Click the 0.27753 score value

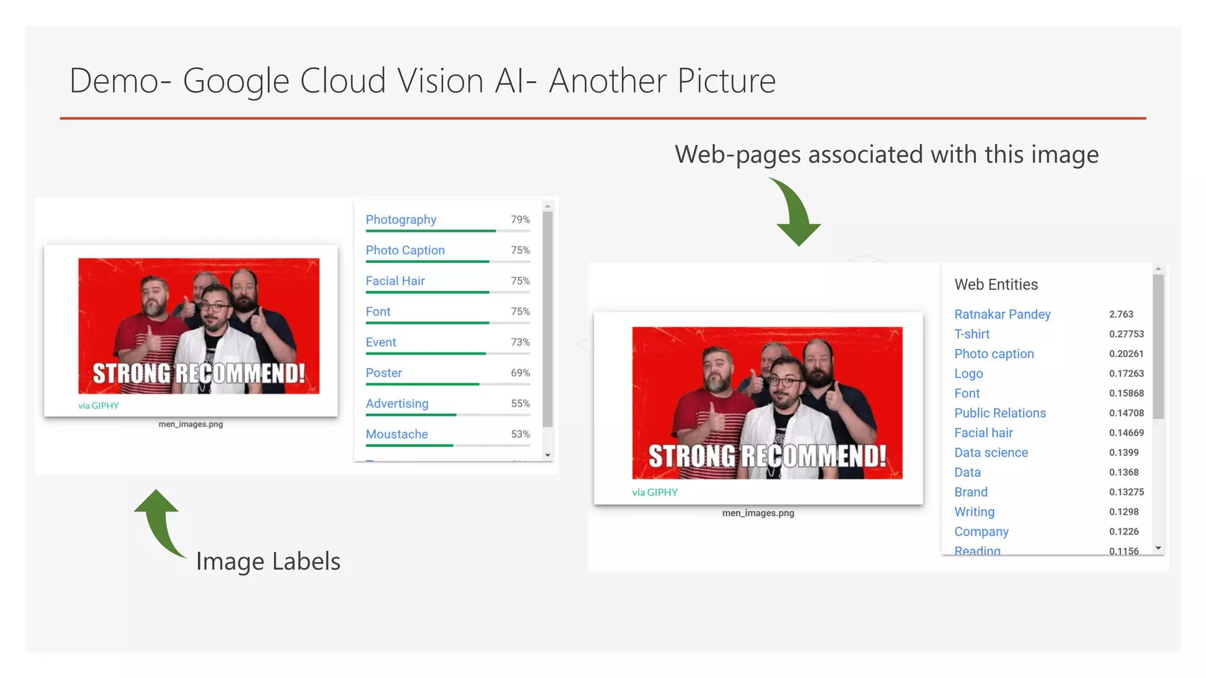pyautogui.click(x=1127, y=334)
